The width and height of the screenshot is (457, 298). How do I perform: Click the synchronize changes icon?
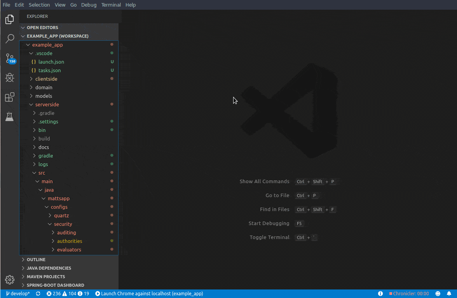point(38,294)
